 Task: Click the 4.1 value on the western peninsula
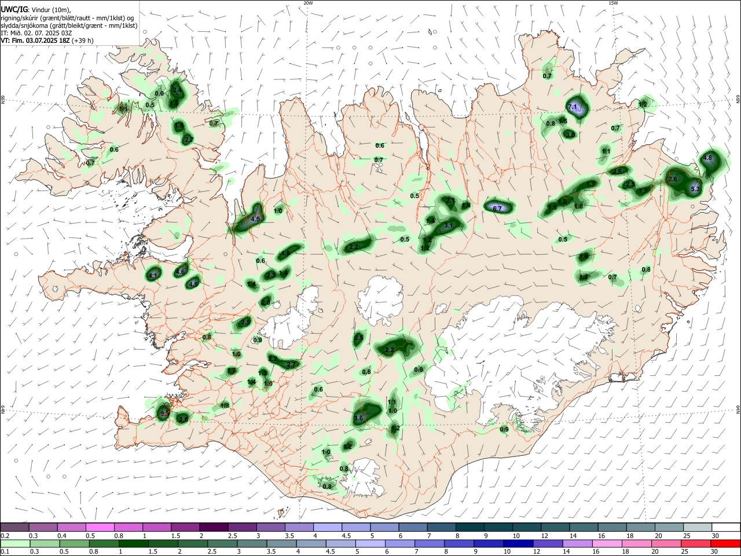click(153, 276)
